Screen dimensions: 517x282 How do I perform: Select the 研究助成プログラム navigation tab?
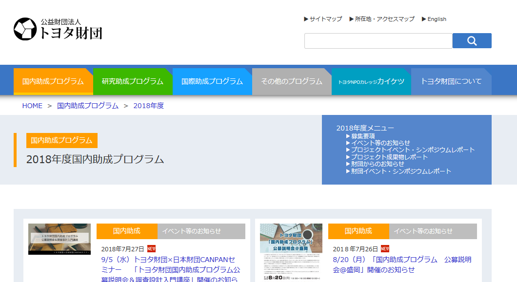click(x=133, y=81)
